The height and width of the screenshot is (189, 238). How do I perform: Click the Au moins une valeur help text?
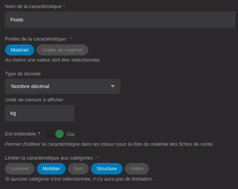(53, 60)
